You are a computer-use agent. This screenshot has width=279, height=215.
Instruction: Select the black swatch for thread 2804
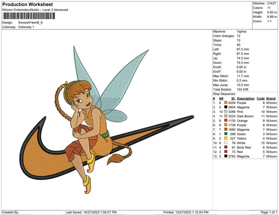(226, 107)
